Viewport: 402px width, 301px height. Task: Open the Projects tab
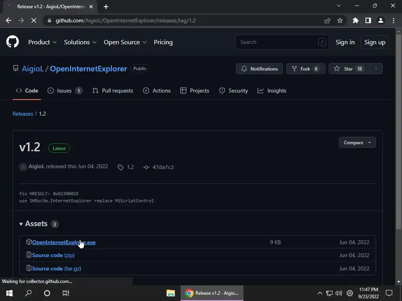(x=195, y=91)
